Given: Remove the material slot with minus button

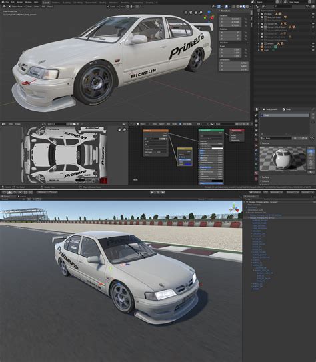Looking at the screenshot, I should 313,118.
